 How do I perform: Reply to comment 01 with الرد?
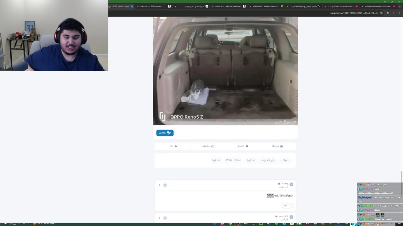(x=287, y=205)
